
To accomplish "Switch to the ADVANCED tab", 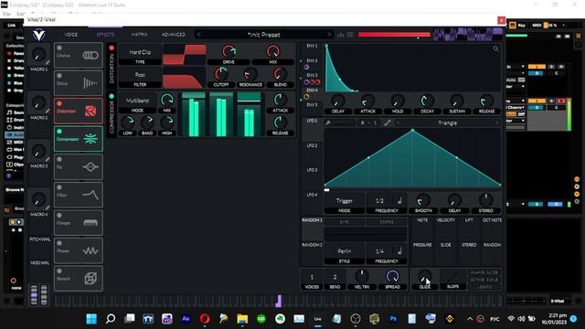I will click(174, 35).
